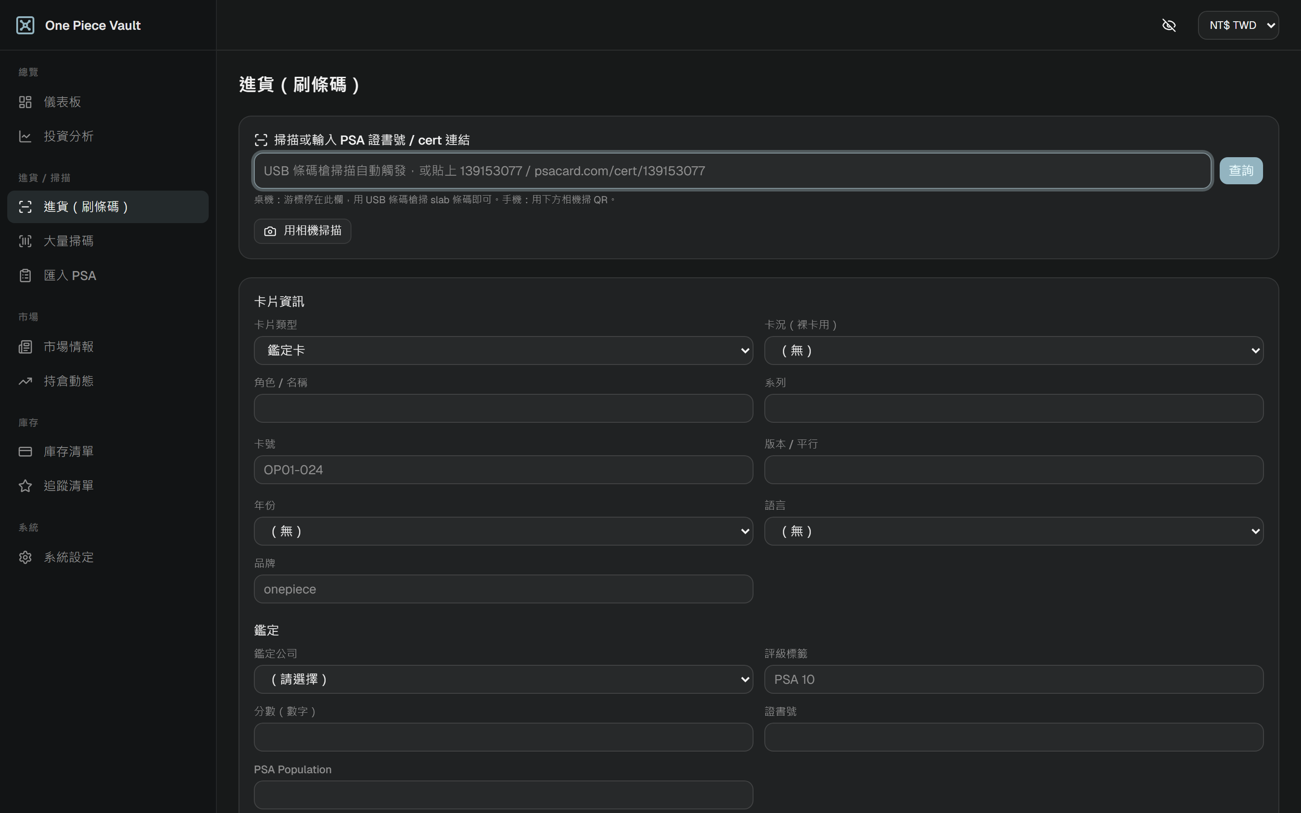Click the 版本 / 平行 input field
This screenshot has width=1301, height=813.
[x=1014, y=470]
